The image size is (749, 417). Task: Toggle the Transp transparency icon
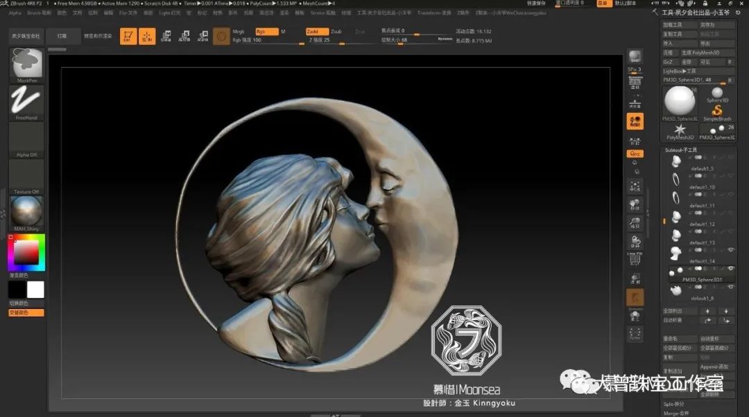(635, 279)
